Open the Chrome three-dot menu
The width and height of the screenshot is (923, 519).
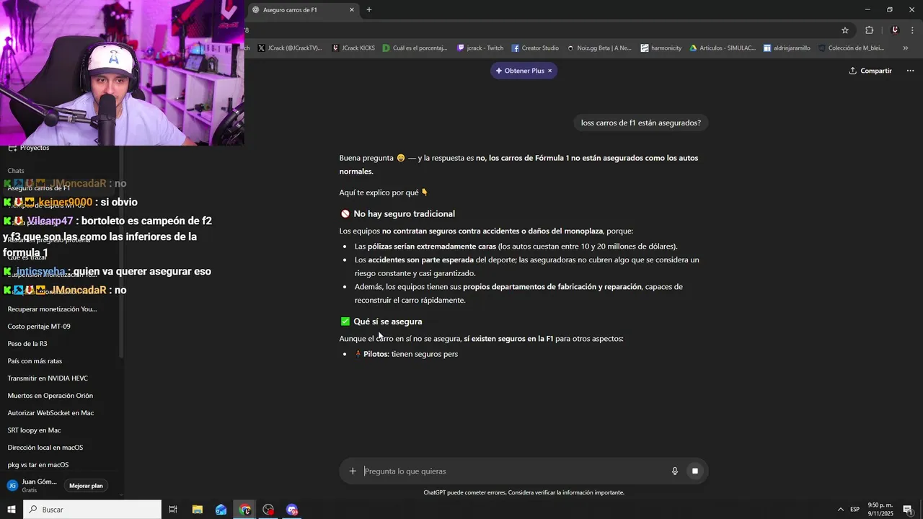tap(913, 30)
